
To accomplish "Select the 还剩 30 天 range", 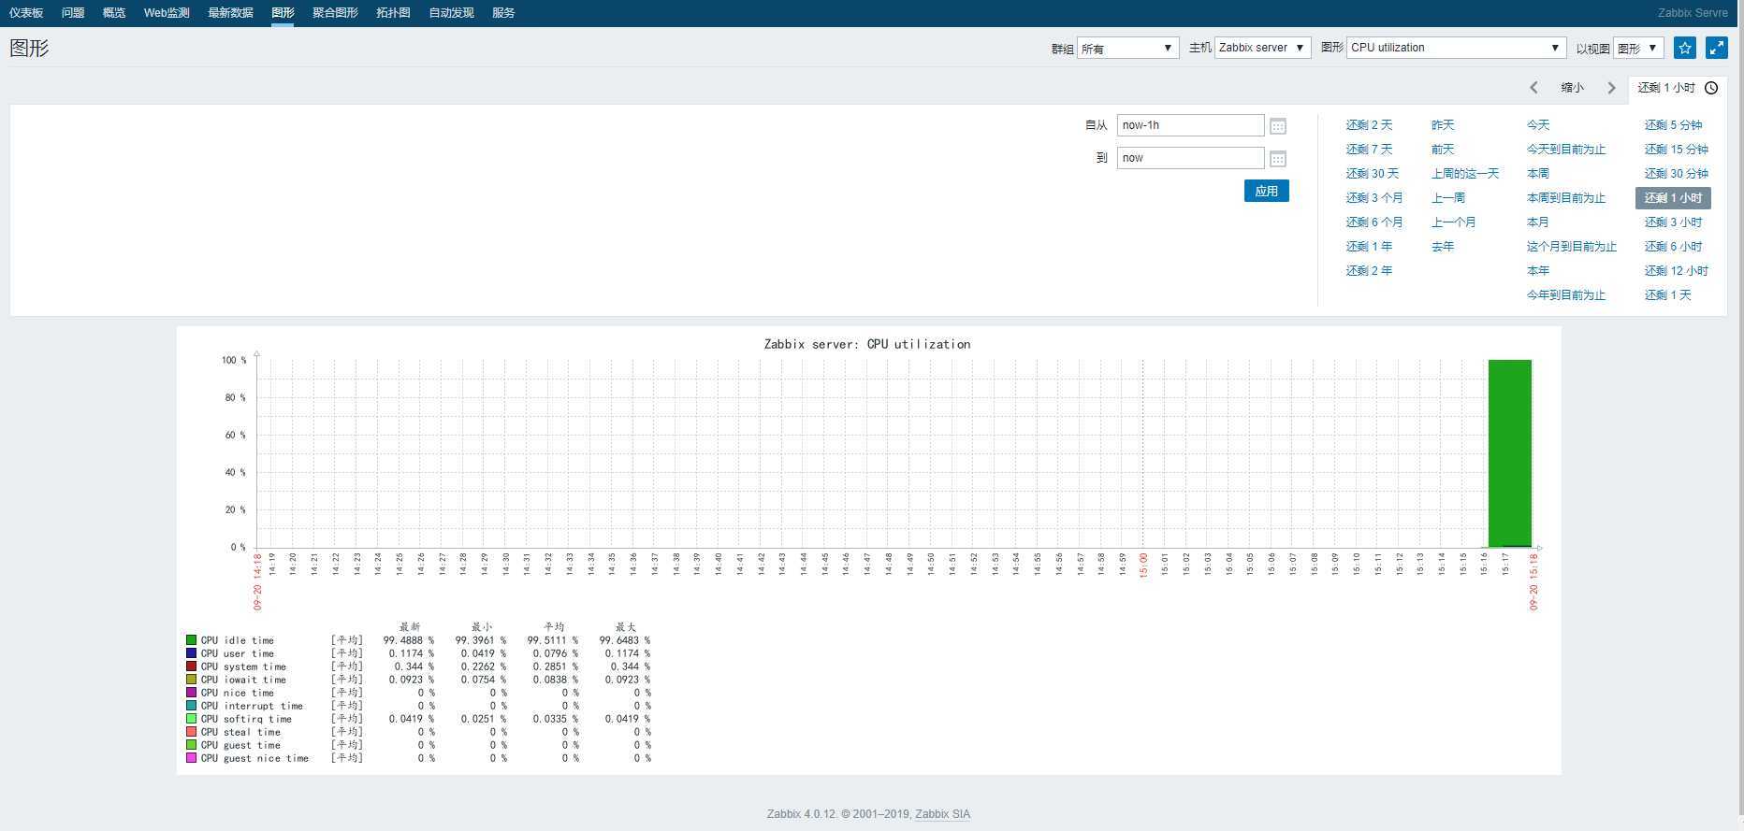I will pos(1373,174).
